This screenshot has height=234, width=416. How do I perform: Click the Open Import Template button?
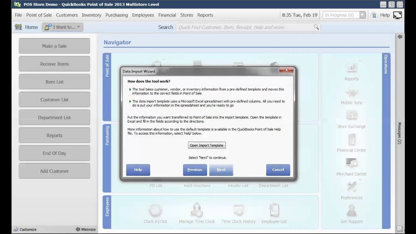pyautogui.click(x=207, y=145)
